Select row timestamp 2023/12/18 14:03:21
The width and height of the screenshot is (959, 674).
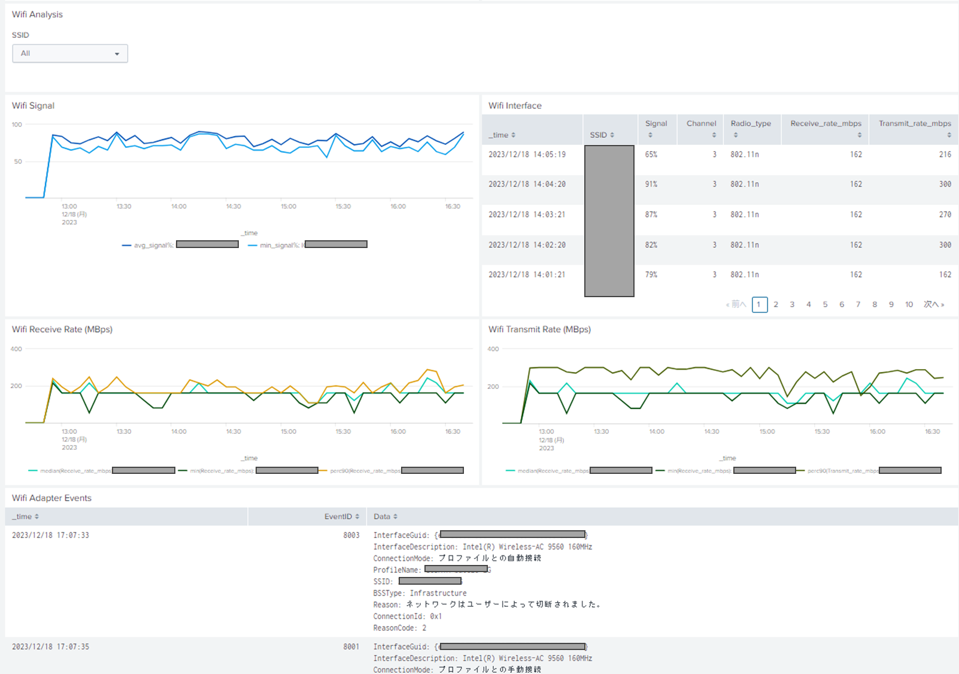tap(527, 214)
